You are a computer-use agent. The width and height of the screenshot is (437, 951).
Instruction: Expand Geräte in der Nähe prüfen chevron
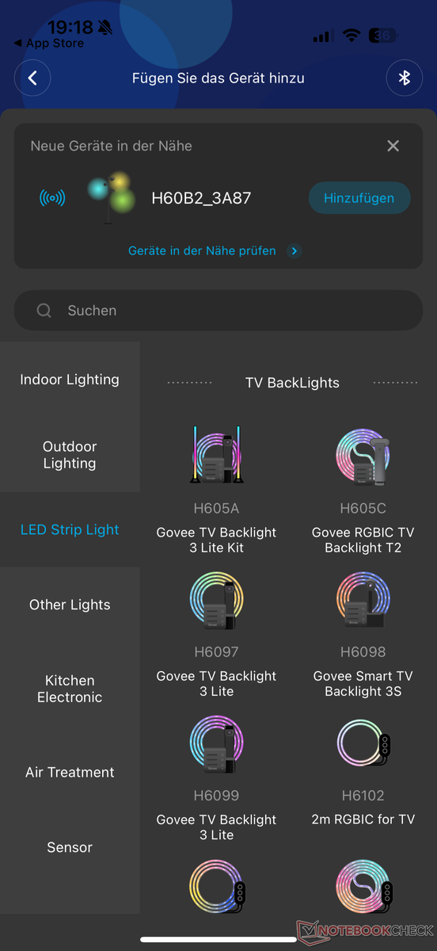pos(294,251)
